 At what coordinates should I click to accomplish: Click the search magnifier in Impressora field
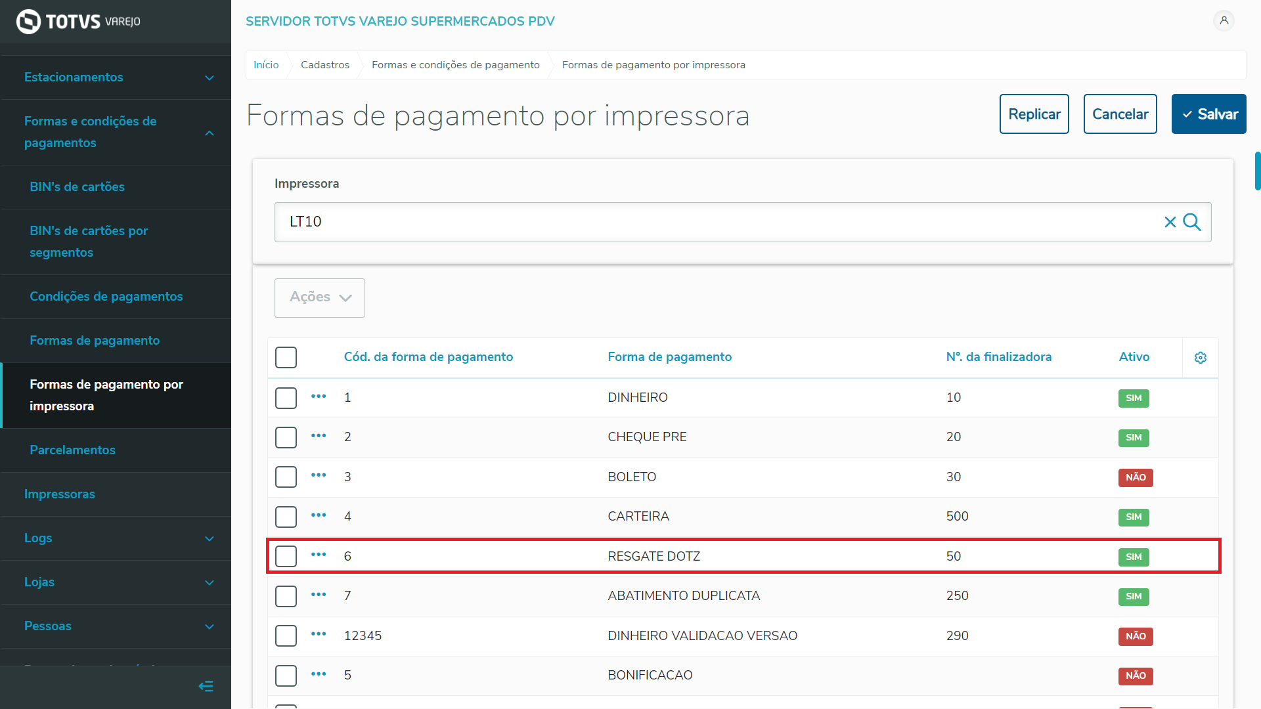tap(1192, 222)
